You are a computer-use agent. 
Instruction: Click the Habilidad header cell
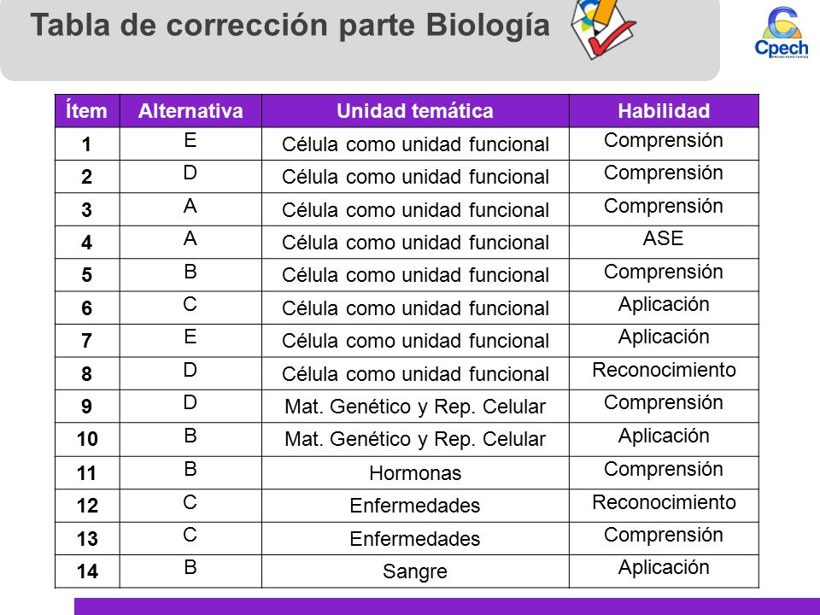point(664,111)
